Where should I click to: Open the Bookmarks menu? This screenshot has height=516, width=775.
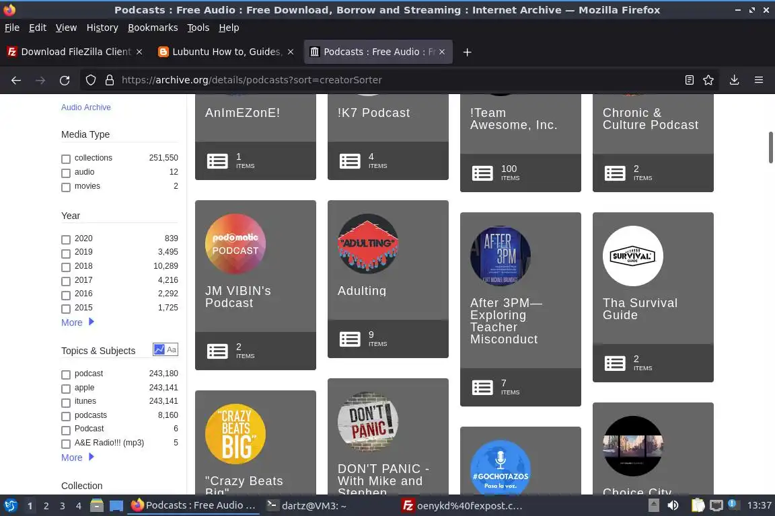pyautogui.click(x=153, y=28)
